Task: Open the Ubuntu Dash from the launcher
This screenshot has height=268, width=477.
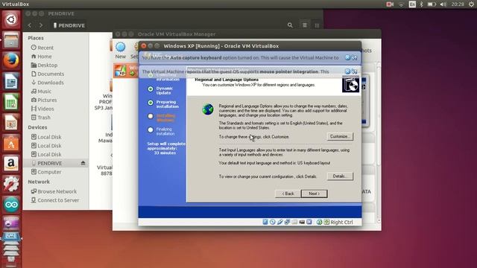Action: (x=11, y=20)
